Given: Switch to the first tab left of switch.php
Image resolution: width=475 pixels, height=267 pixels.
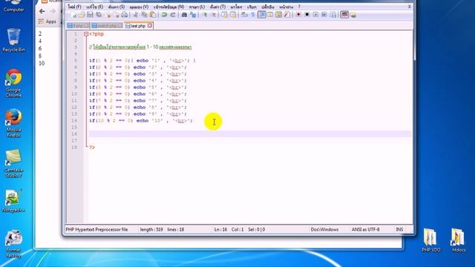Looking at the screenshot, I should click(x=78, y=26).
